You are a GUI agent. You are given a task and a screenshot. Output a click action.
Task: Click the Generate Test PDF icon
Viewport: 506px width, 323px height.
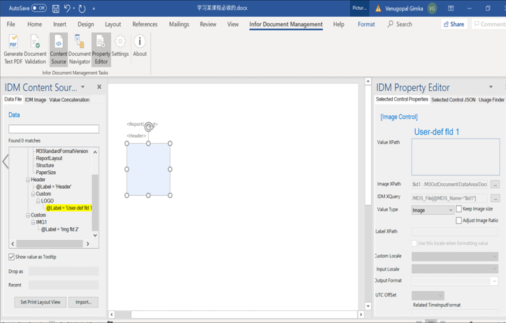point(13,43)
